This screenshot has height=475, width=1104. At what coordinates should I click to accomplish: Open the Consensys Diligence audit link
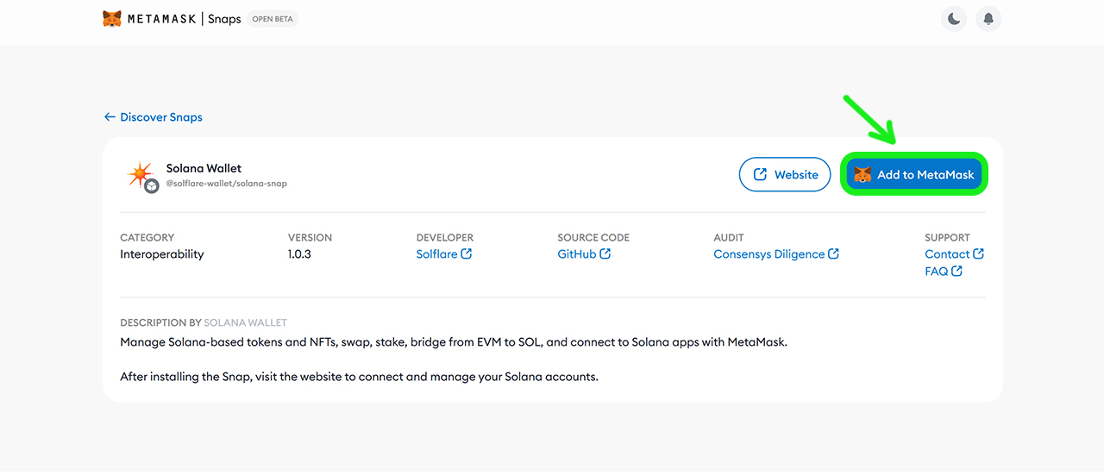768,254
